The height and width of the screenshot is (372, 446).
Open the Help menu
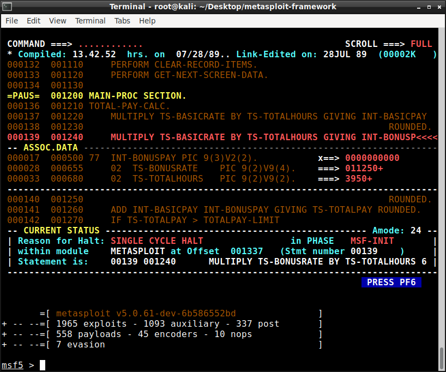click(147, 21)
